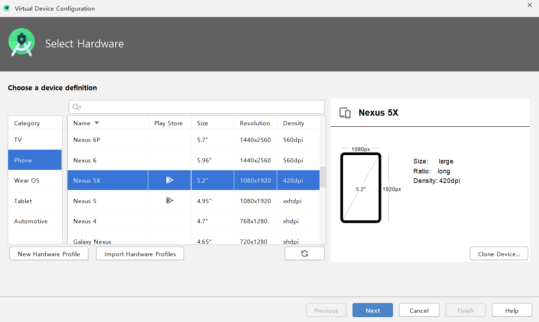
Task: Select the Tablet category
Action: point(35,201)
